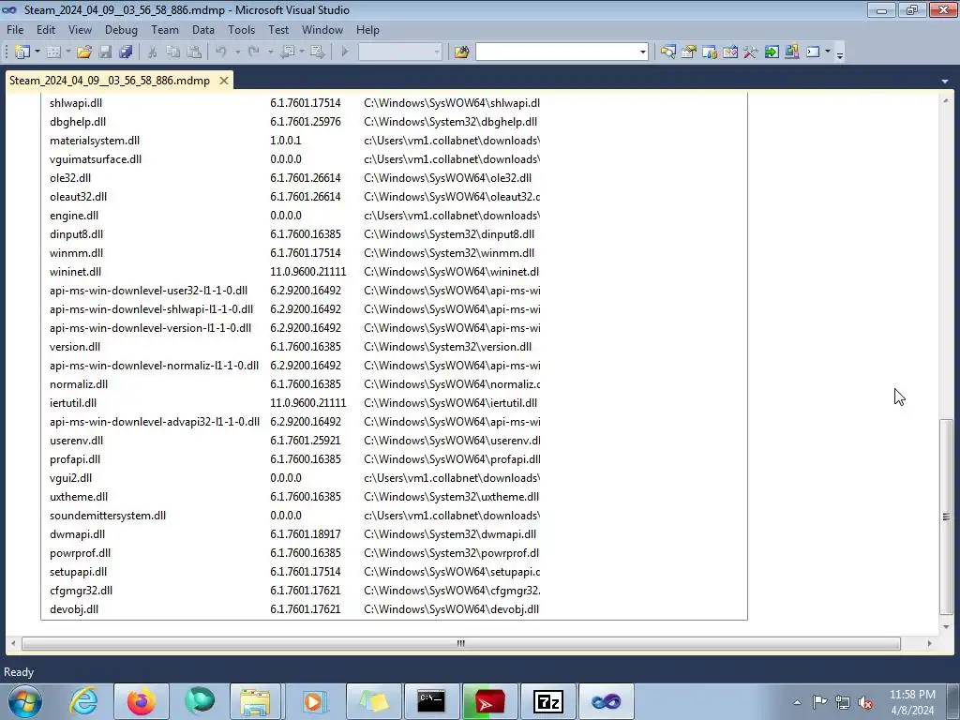Show hidden system tray icons arrow
960x720 pixels.
797,702
